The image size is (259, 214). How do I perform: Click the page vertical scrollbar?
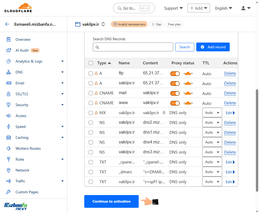[x=257, y=141]
